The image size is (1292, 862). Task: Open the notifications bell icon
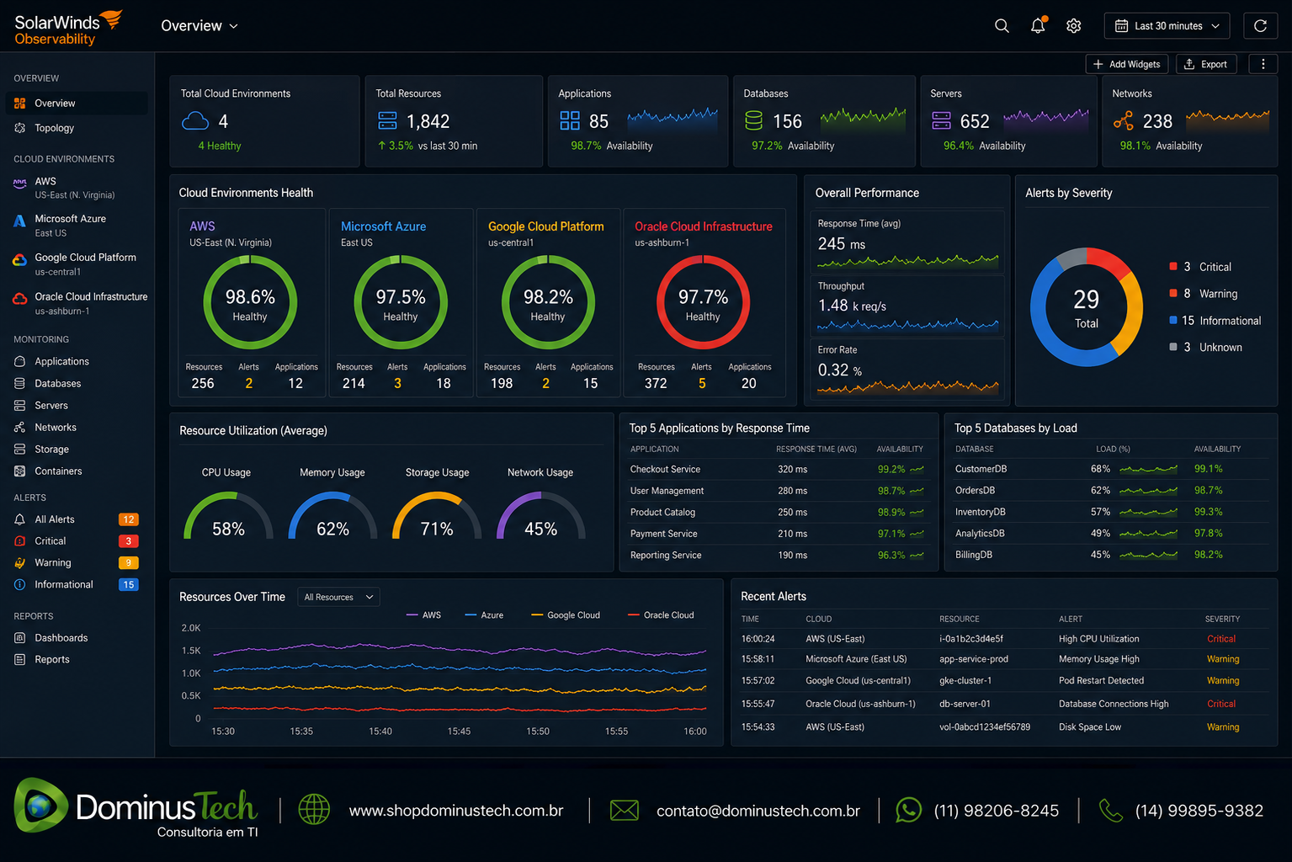tap(1038, 25)
